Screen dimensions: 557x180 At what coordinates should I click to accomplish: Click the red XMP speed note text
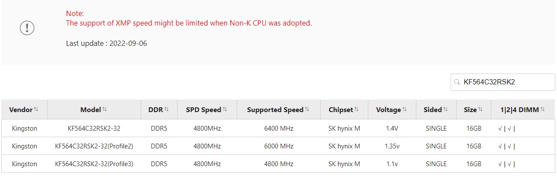(188, 23)
